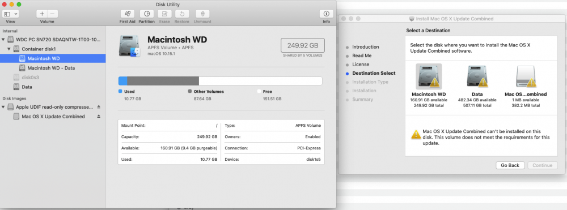
Task: Click installer title bar package icon
Action: tap(412, 19)
